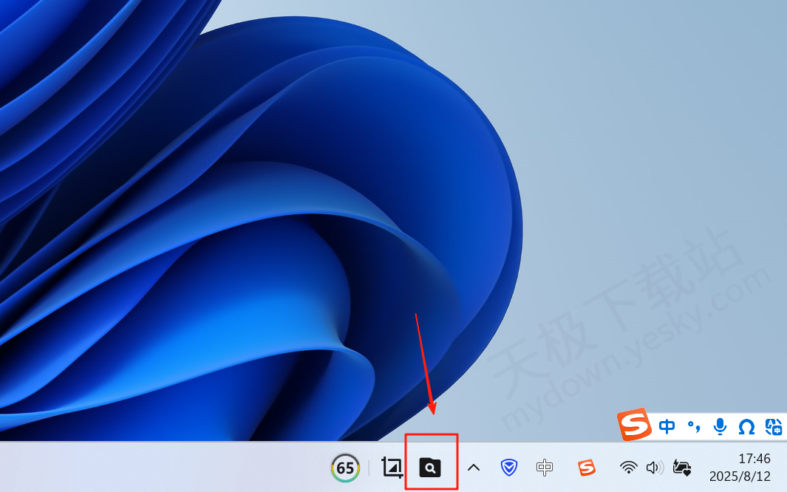Open the Omega special symbols panel

coord(746,426)
